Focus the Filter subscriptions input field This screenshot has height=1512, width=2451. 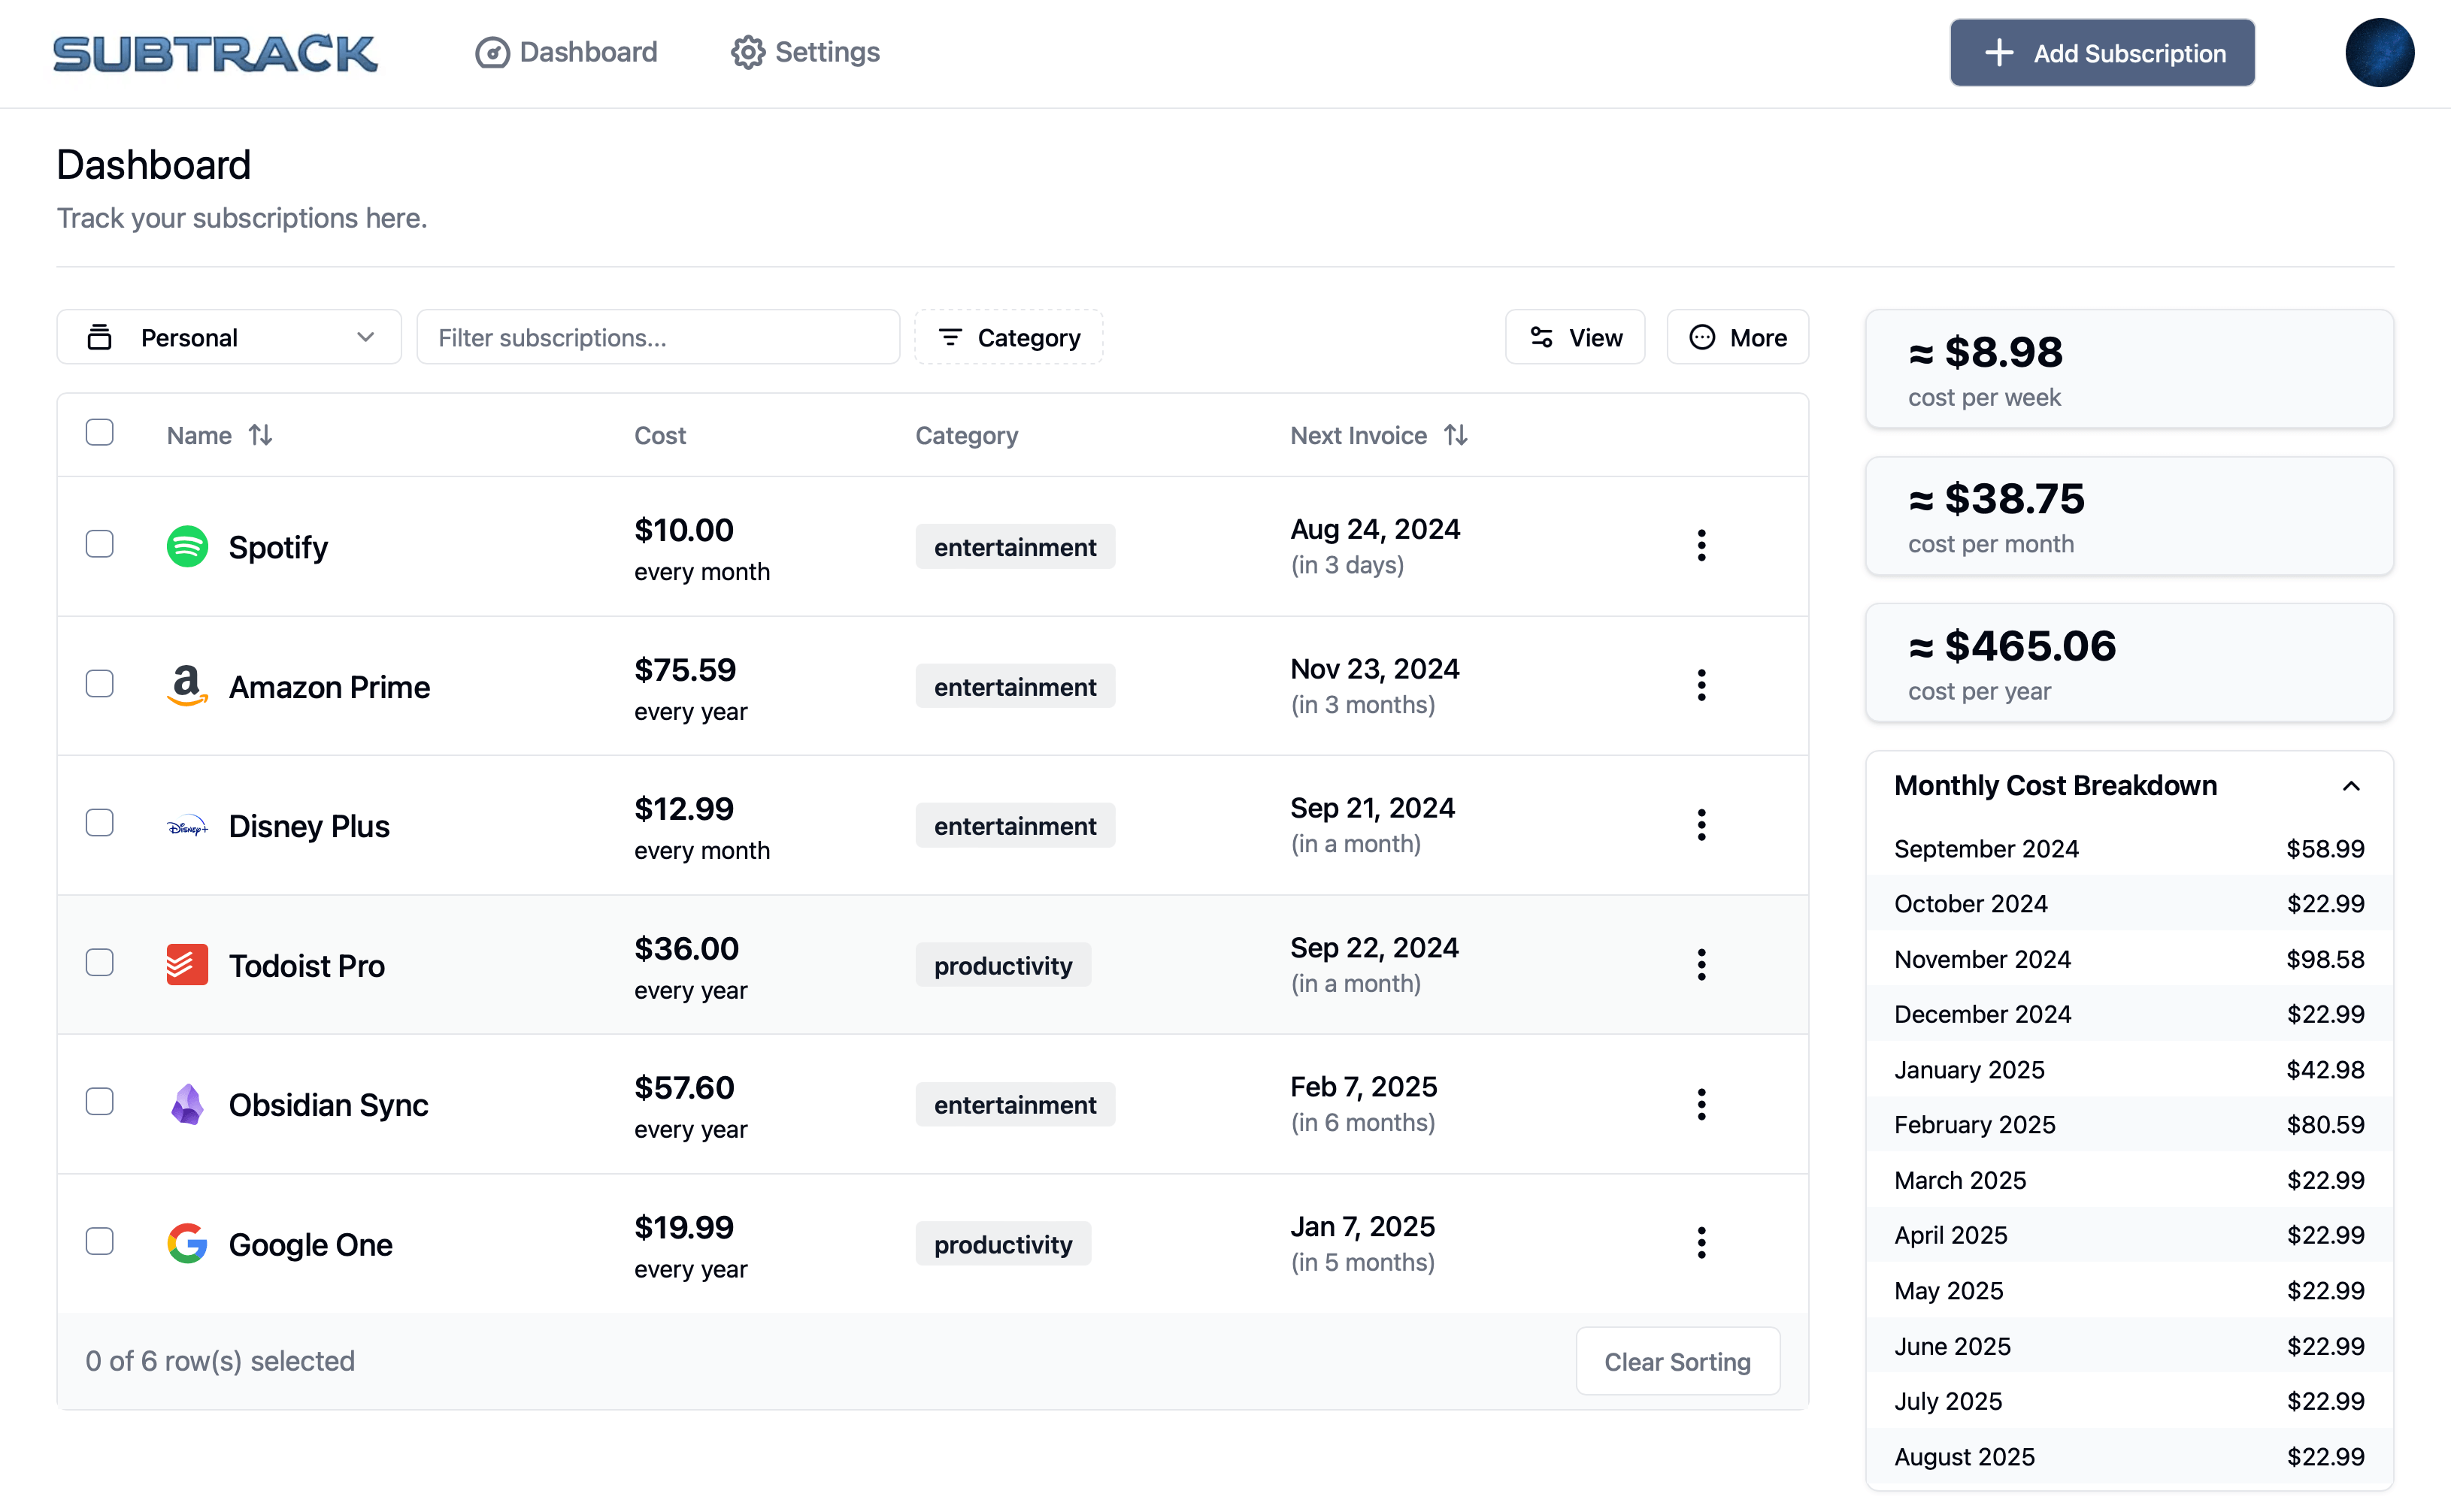pos(657,338)
